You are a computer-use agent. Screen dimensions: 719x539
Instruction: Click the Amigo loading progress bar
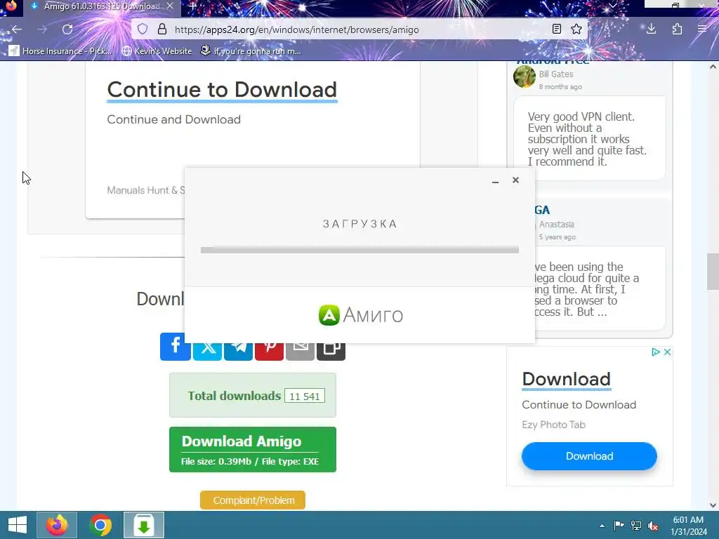click(360, 250)
